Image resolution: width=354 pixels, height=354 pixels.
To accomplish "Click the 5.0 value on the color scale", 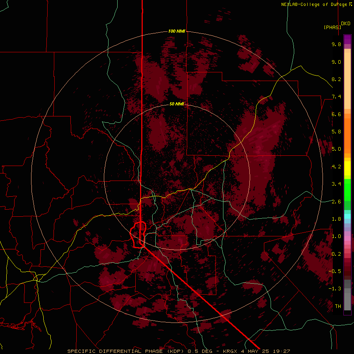I will [x=336, y=149].
